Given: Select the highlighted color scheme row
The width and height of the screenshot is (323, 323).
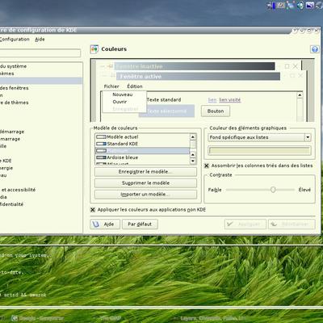Looking at the screenshot, I should click(x=142, y=151).
